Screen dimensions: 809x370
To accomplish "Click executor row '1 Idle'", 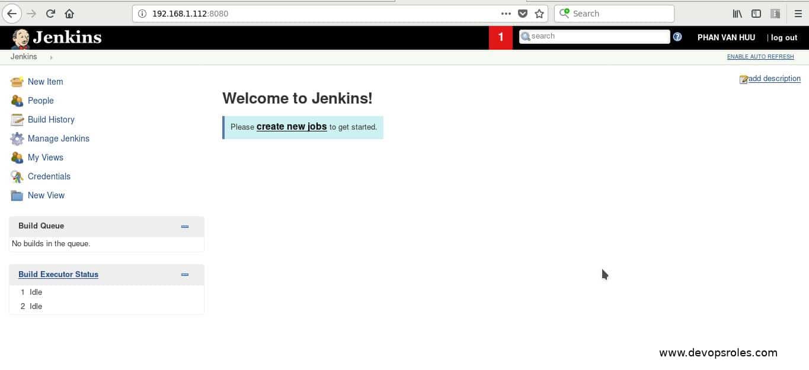I will tap(107, 292).
